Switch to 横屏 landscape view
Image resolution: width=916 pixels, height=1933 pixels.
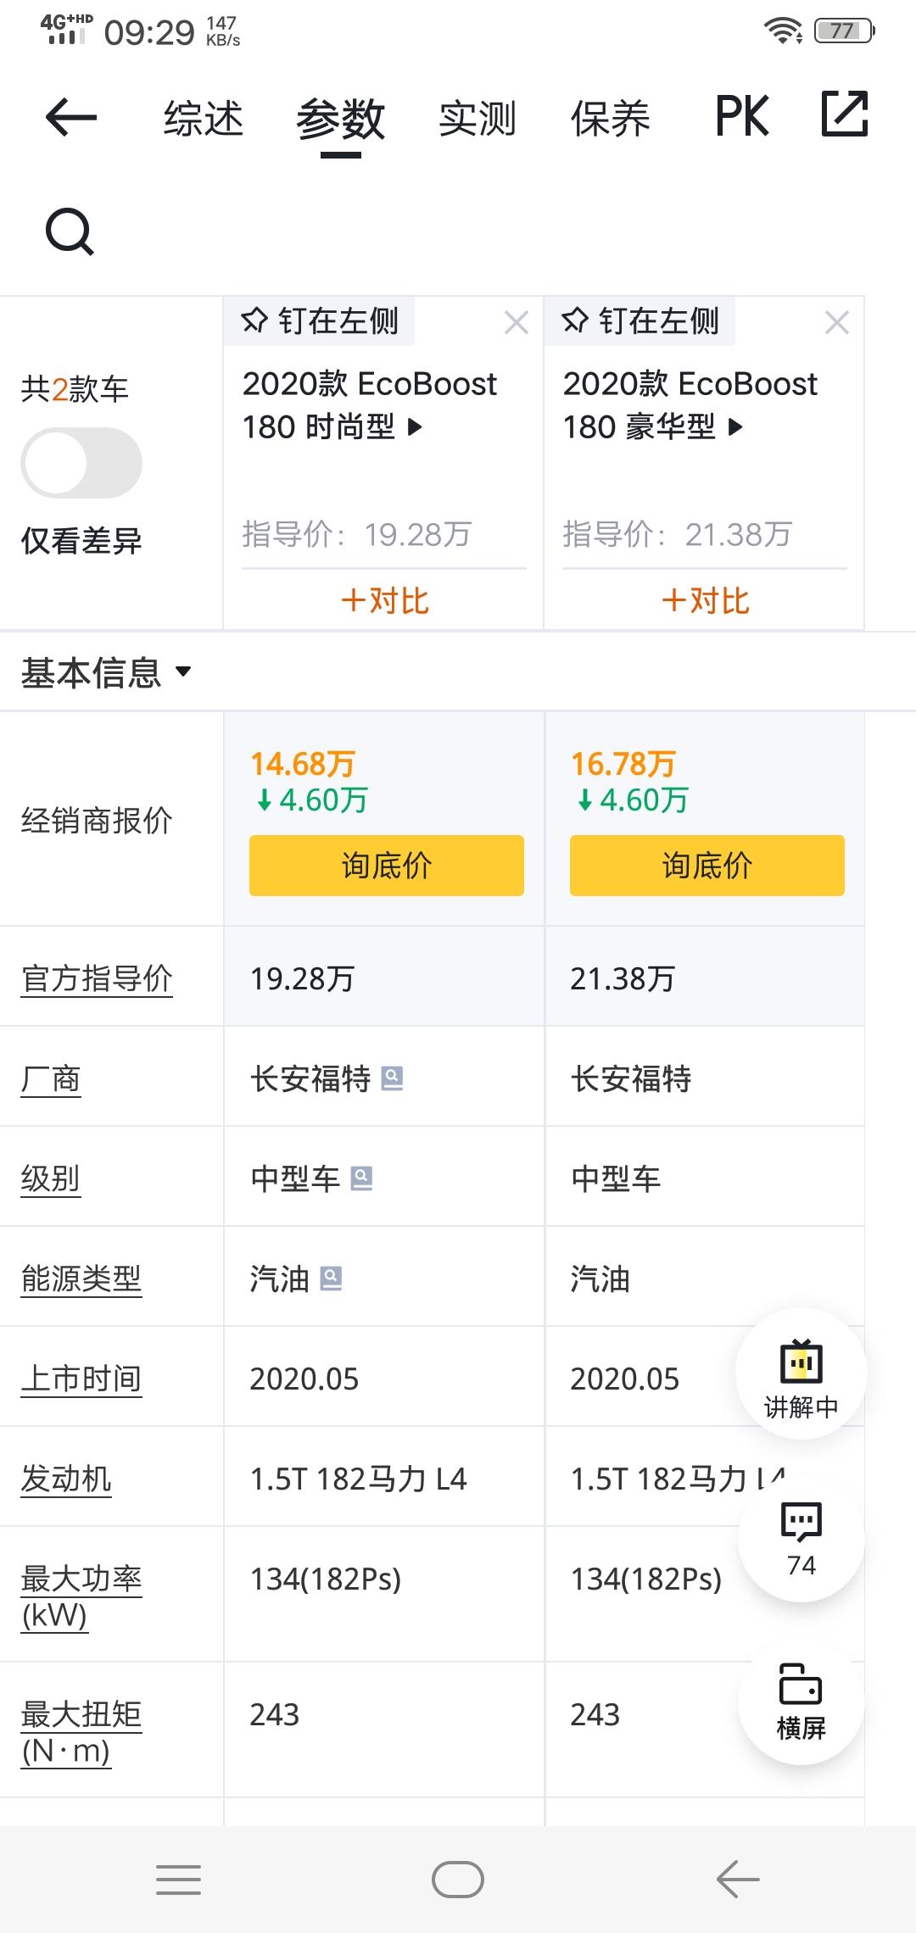(801, 1702)
